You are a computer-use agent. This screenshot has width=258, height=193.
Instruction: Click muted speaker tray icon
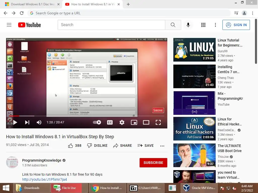click(x=234, y=188)
